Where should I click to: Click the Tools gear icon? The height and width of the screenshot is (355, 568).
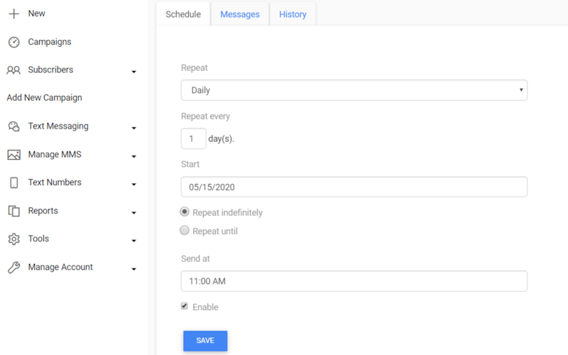13,239
